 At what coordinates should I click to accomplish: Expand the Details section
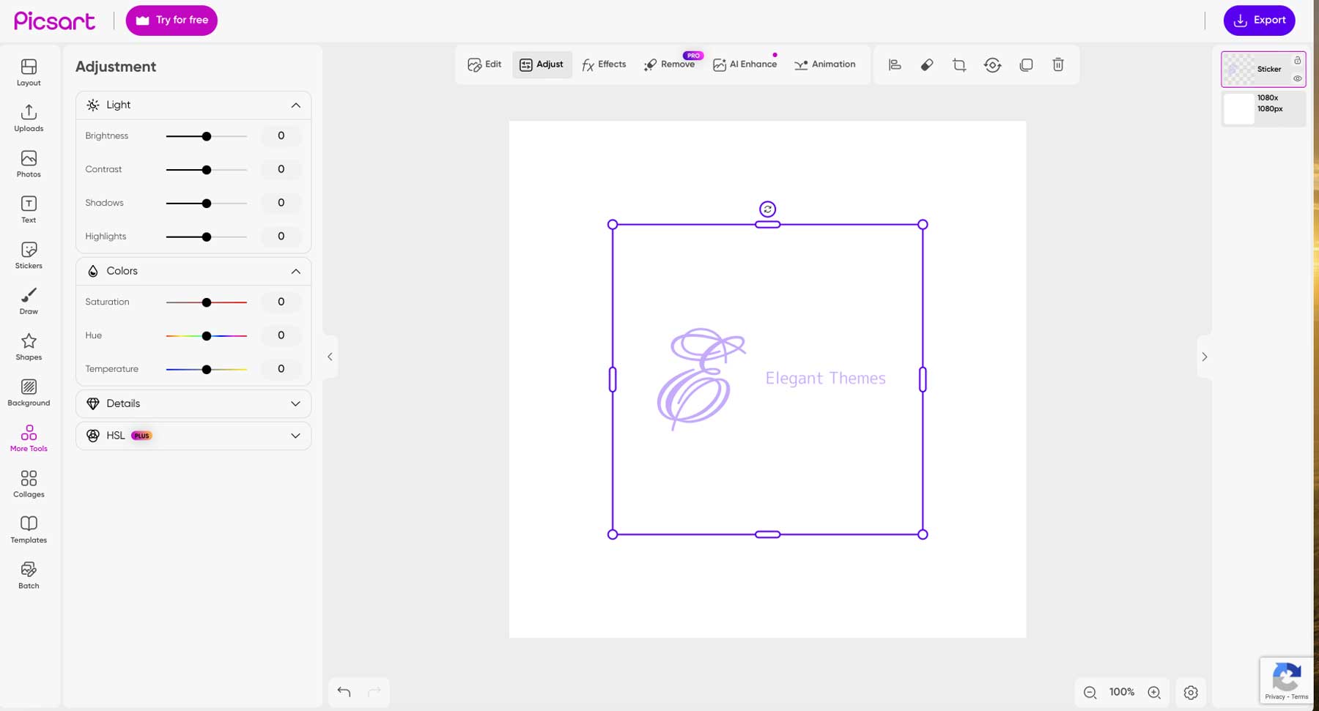[x=295, y=403]
